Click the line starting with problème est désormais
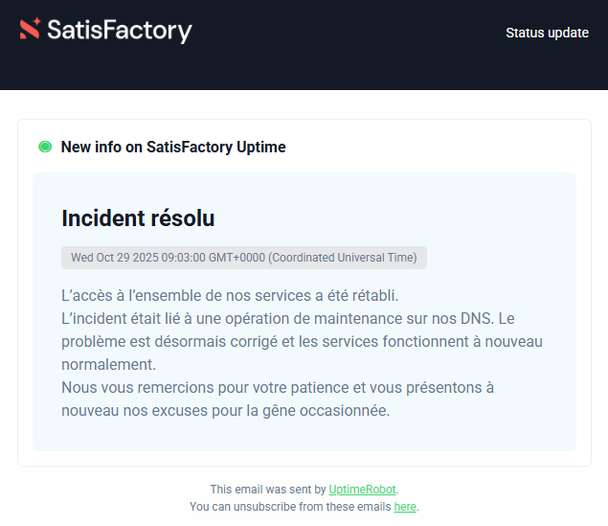This screenshot has width=608, height=526. 302,341
